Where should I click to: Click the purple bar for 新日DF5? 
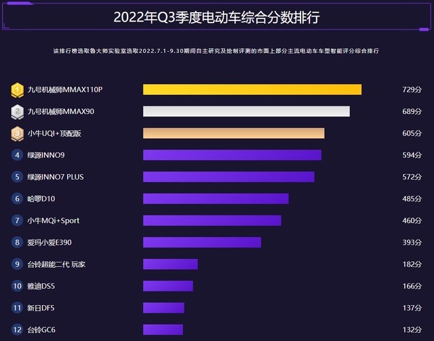(x=163, y=308)
